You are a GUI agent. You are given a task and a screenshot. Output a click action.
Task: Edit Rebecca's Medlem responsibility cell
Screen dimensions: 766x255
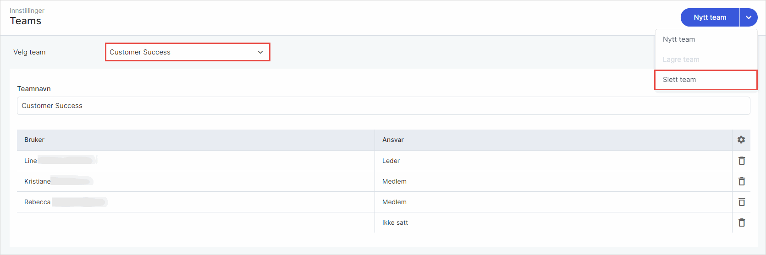(394, 202)
